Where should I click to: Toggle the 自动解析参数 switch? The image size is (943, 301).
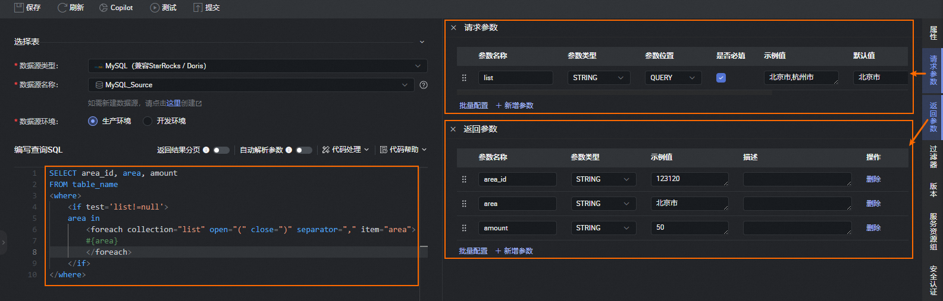click(304, 150)
